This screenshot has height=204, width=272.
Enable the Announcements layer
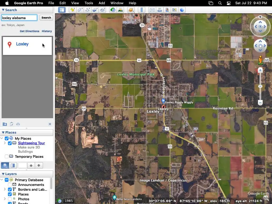point(10,185)
